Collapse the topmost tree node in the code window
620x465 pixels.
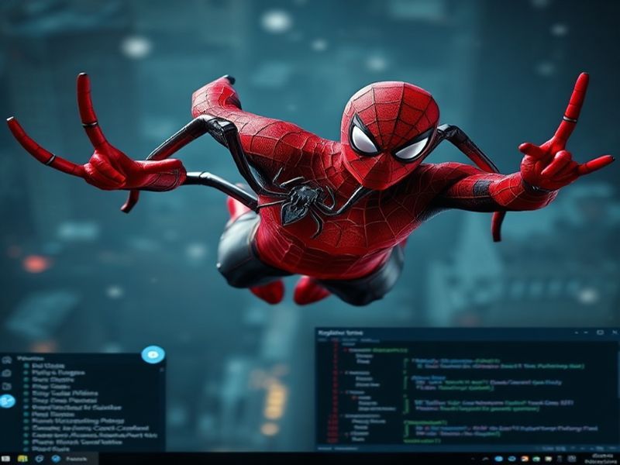(x=345, y=350)
